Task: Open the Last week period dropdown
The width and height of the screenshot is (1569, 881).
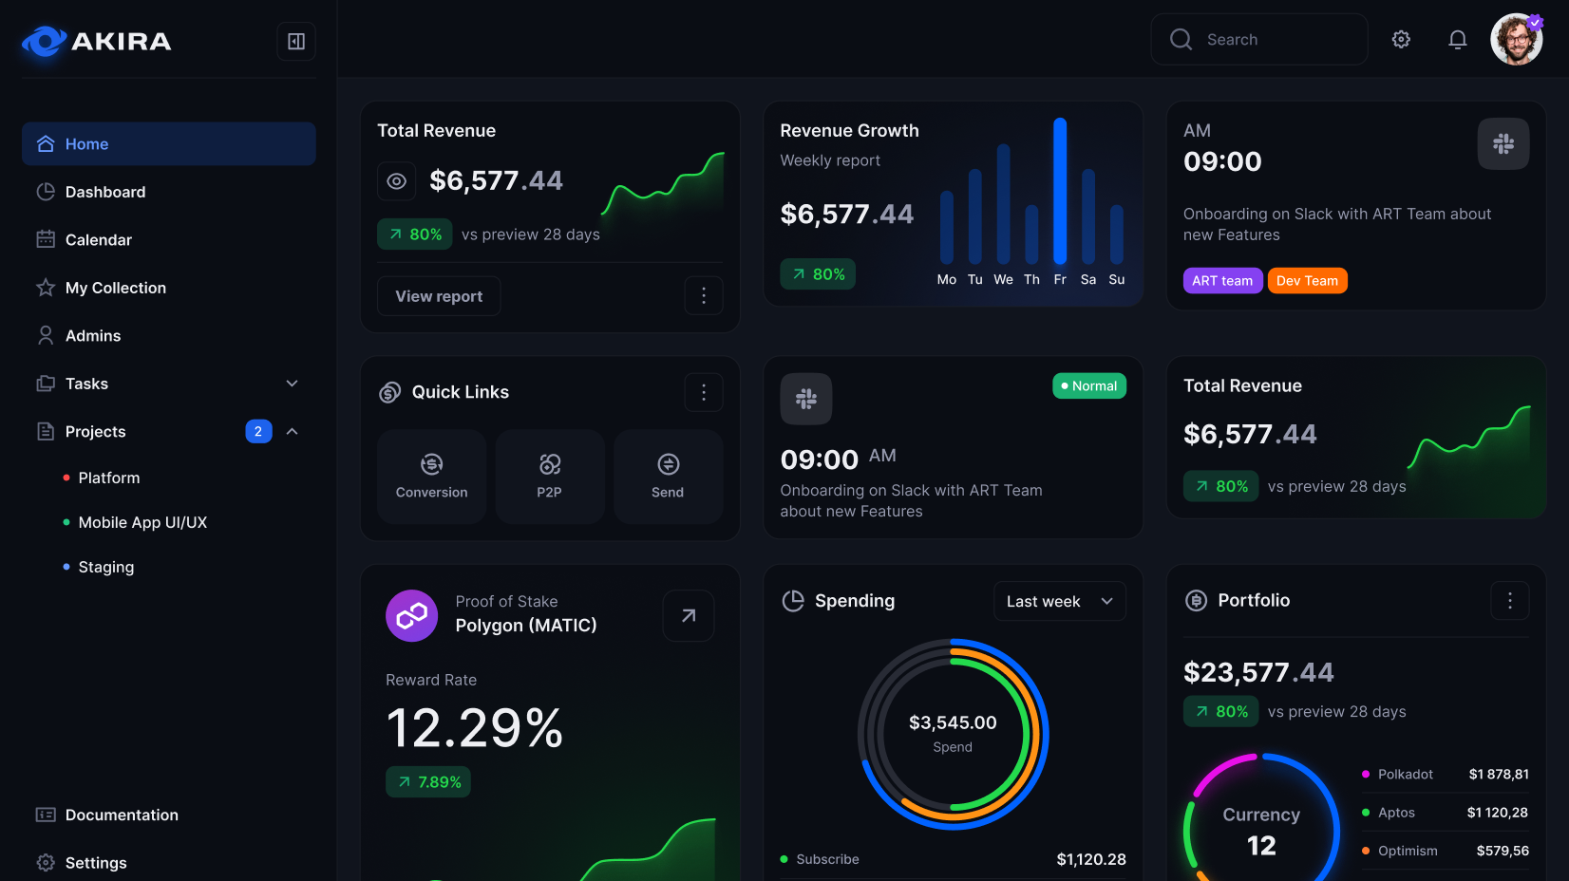Action: coord(1060,601)
